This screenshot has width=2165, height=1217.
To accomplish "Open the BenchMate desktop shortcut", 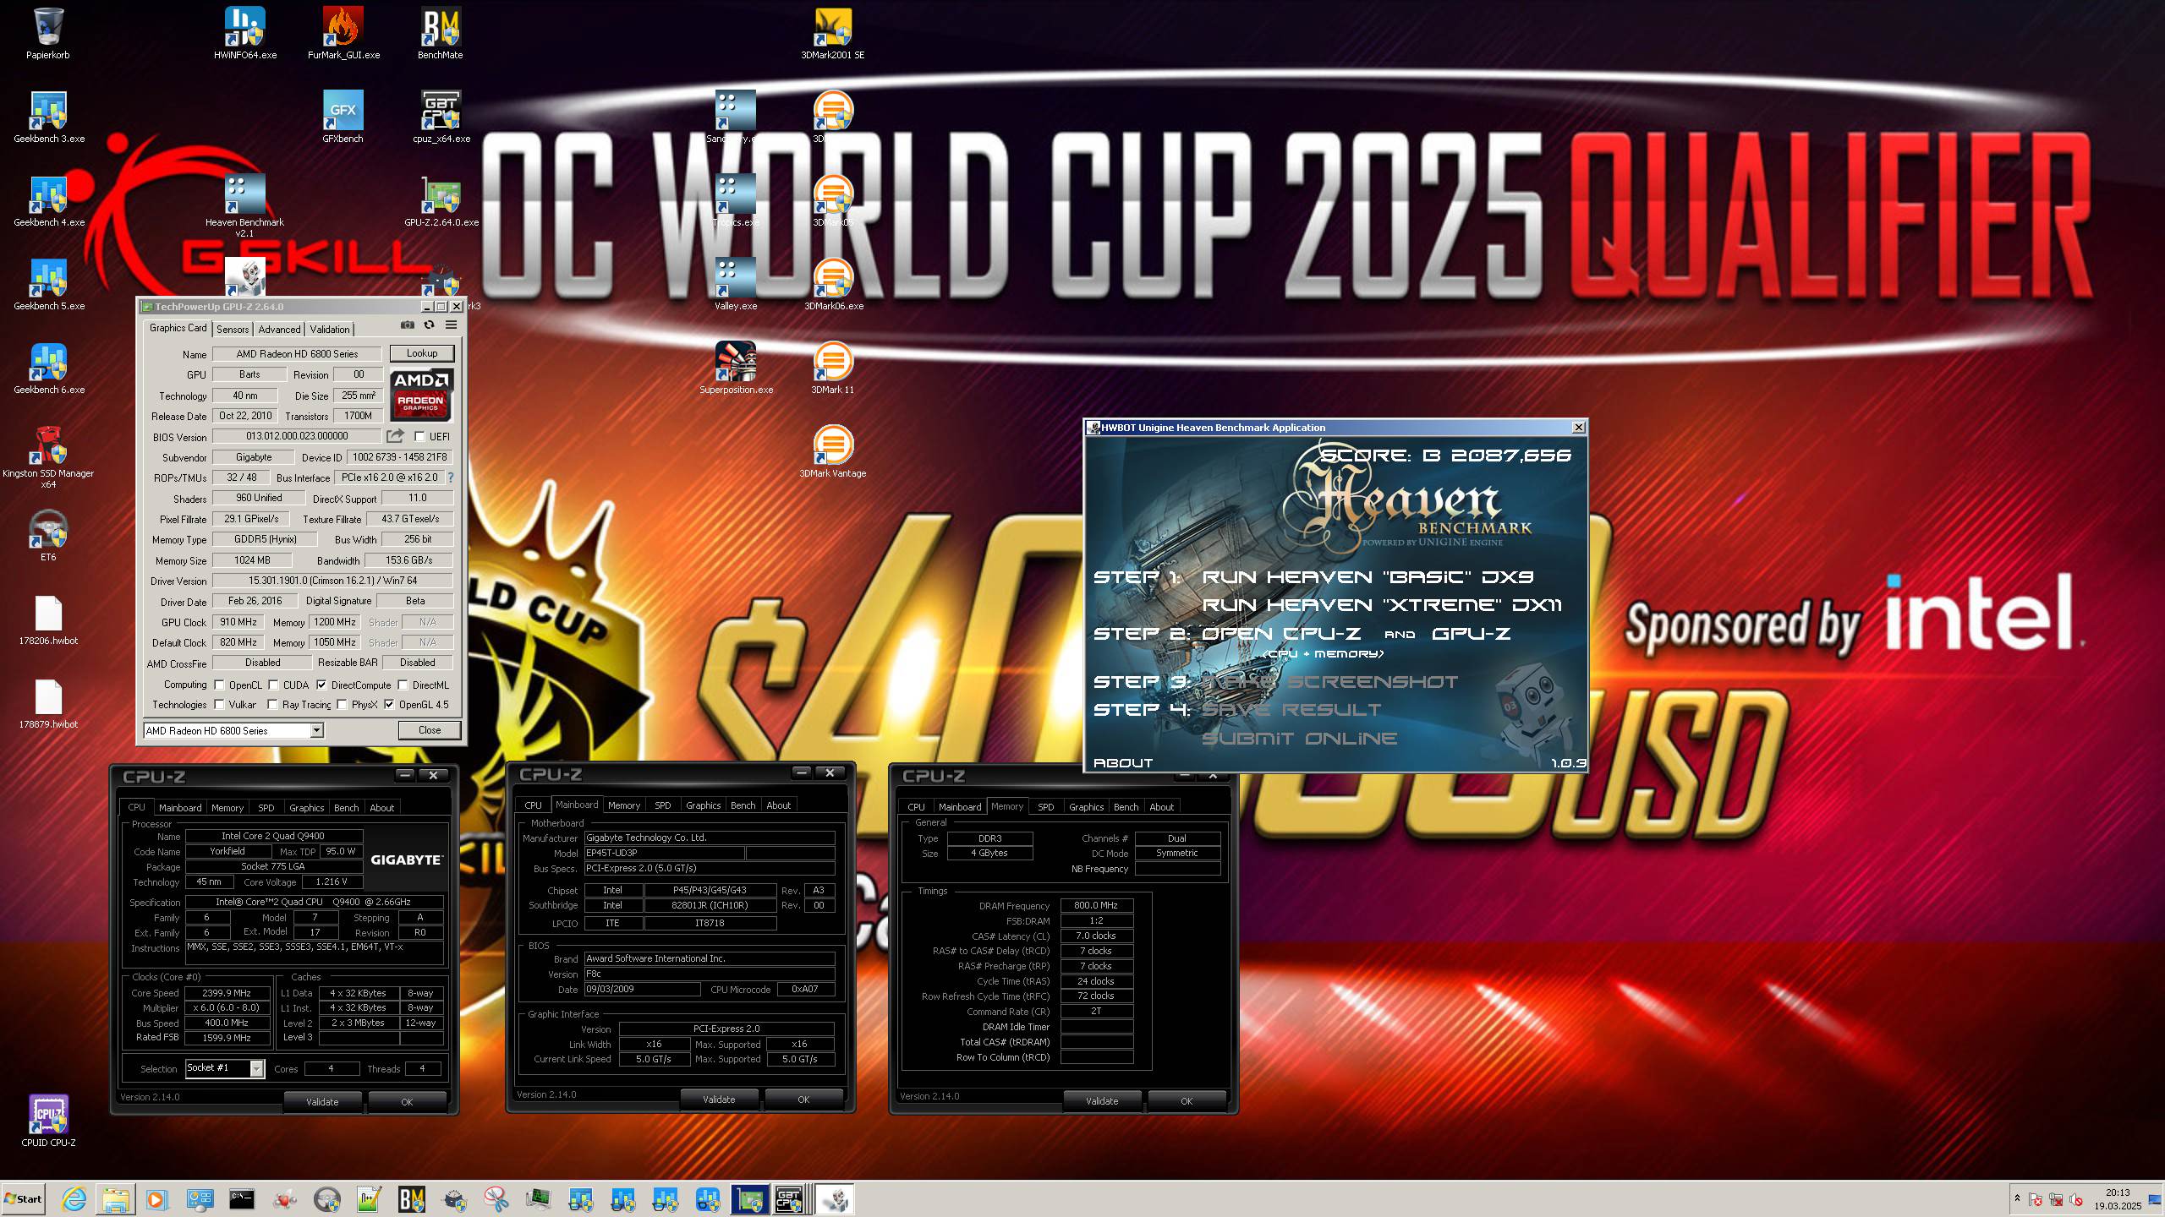I will point(440,33).
